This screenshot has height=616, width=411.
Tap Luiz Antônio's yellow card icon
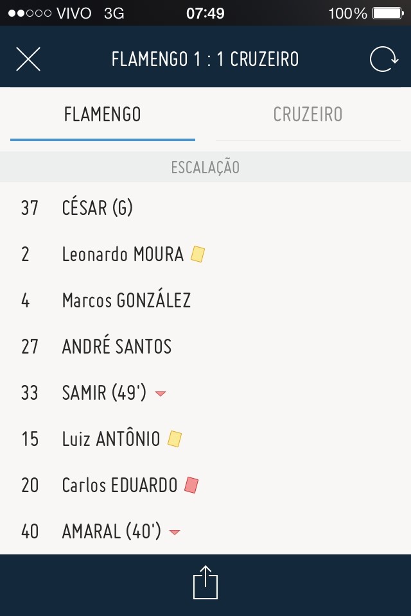tap(174, 439)
